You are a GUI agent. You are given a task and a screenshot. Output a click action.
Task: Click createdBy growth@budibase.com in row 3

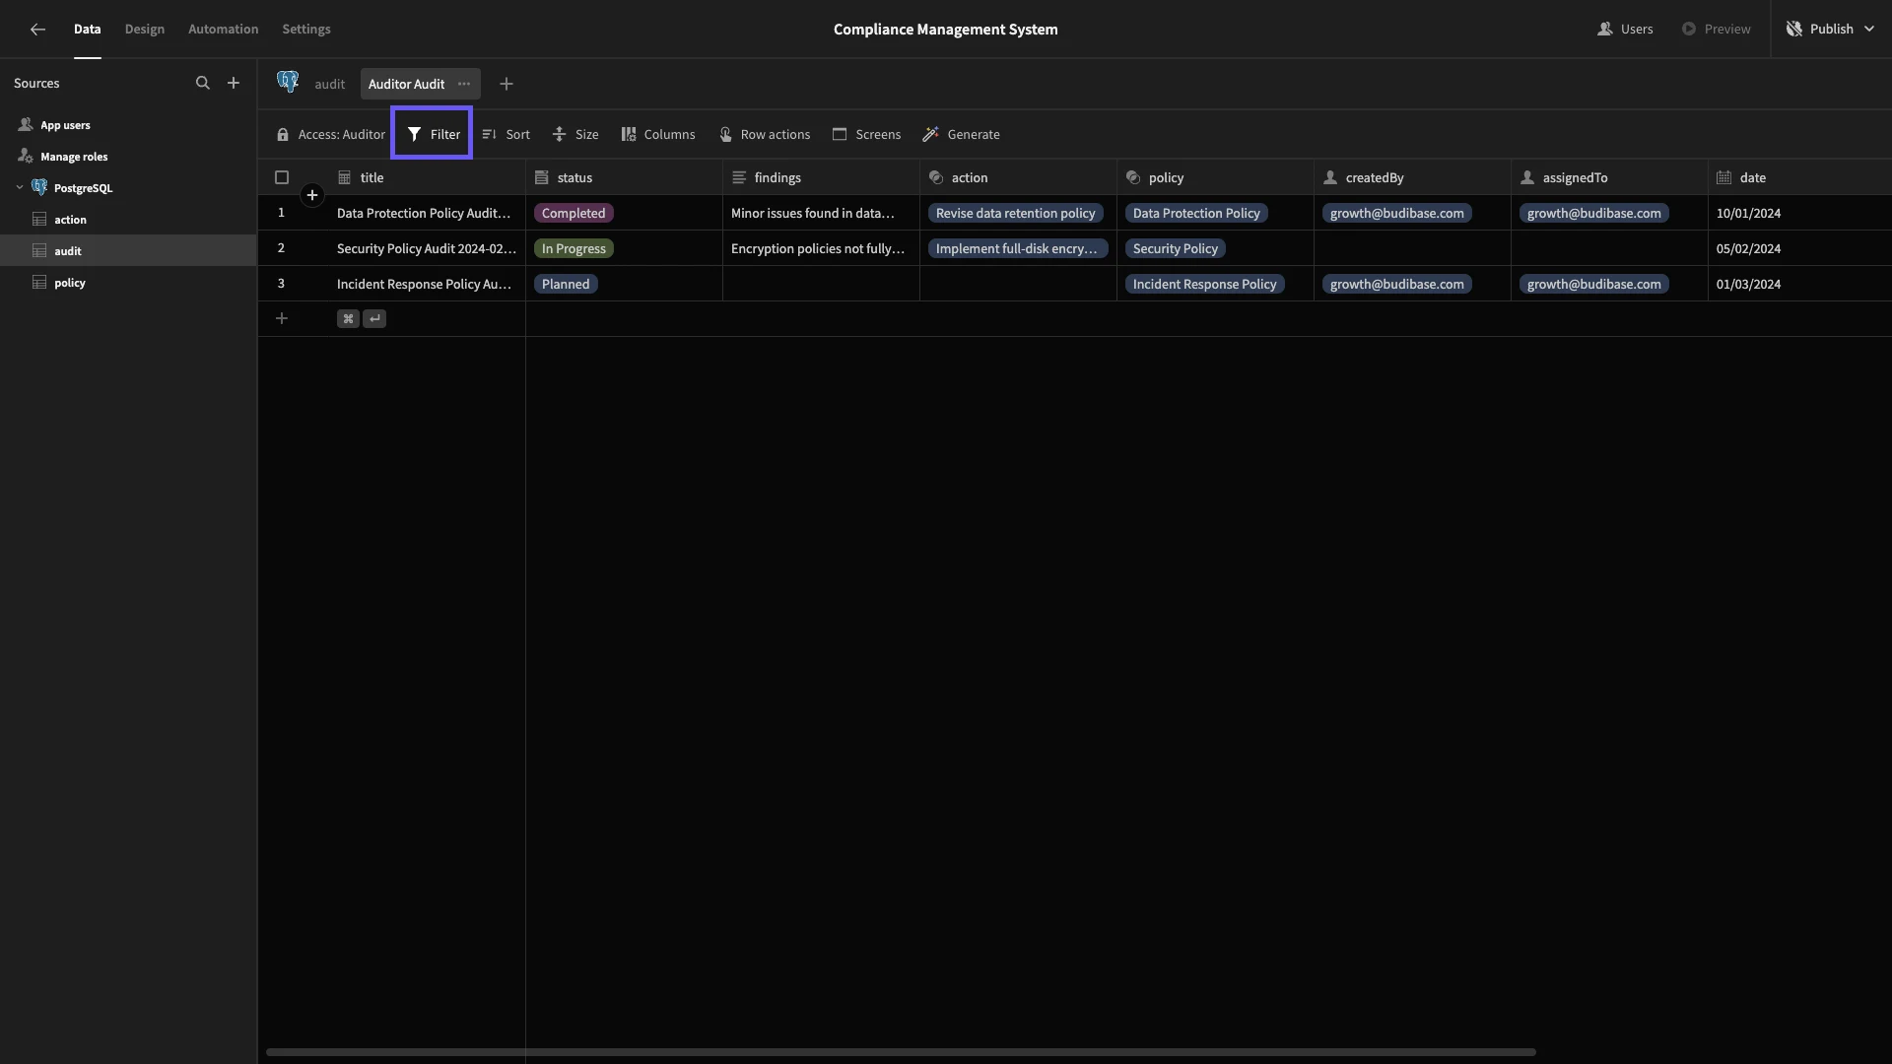click(x=1396, y=285)
